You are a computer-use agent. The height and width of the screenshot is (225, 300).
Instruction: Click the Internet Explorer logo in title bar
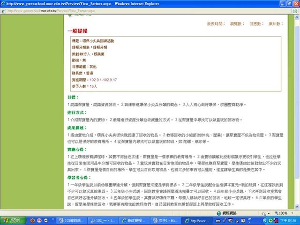[x=3, y=4]
